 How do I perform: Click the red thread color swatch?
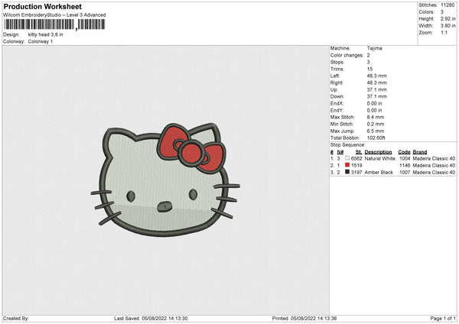click(347, 165)
